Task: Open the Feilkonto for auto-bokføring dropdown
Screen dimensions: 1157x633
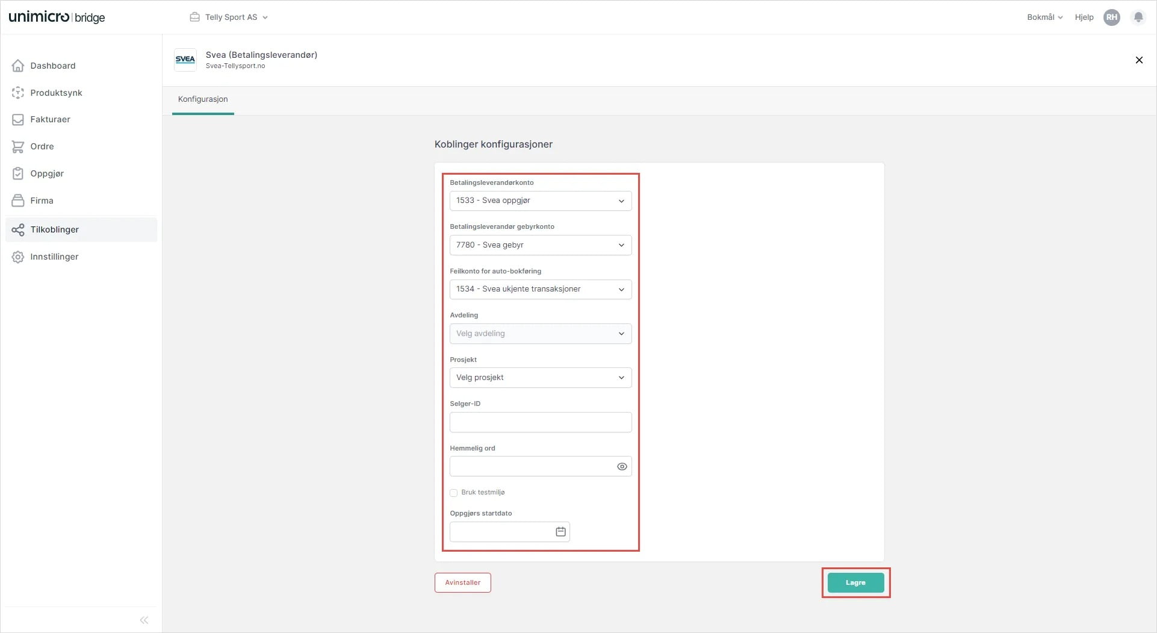Action: click(x=540, y=290)
